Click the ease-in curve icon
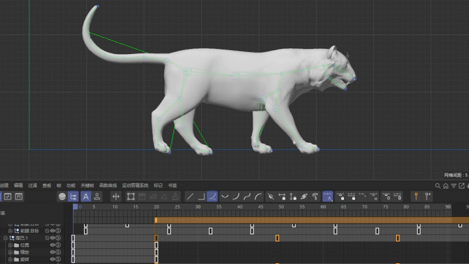Screen dimensions: 469x264 point(236,197)
